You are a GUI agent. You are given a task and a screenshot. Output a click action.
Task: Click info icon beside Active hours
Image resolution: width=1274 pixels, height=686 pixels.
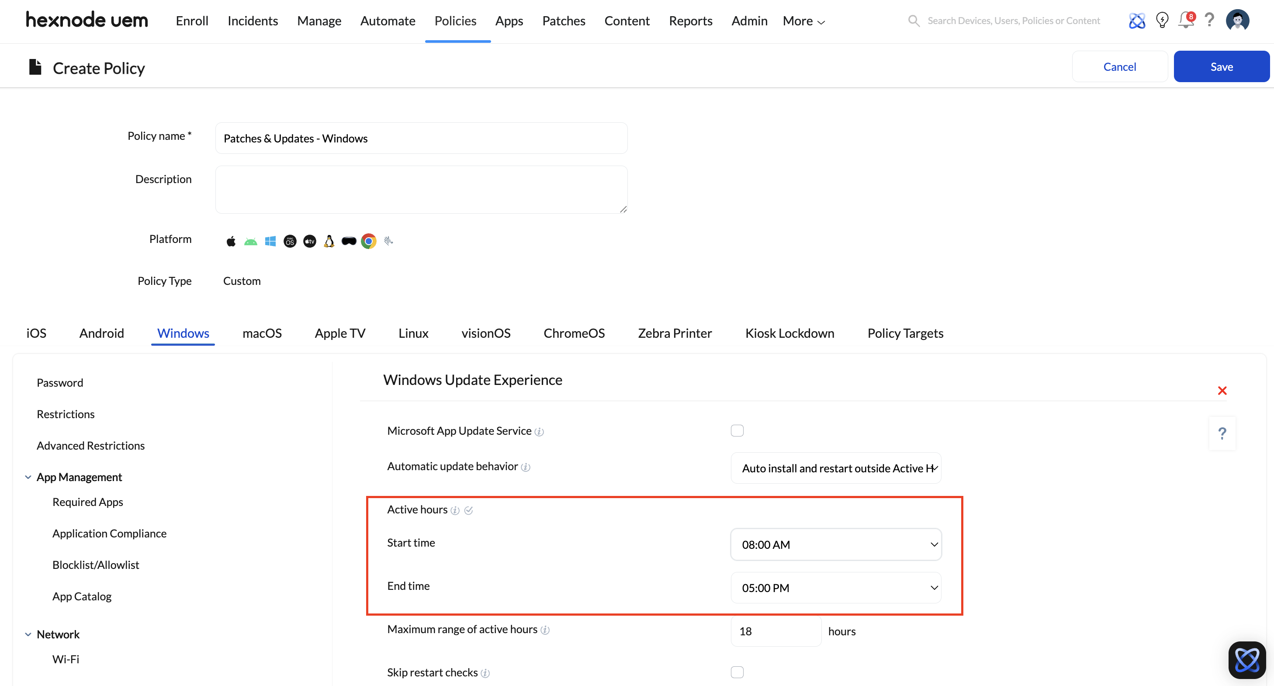coord(455,510)
